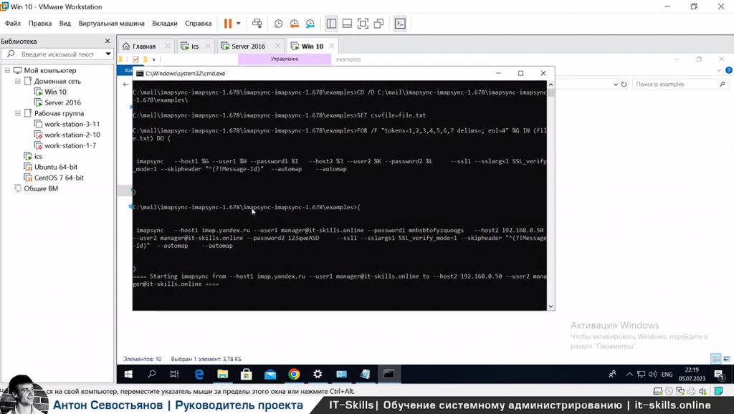This screenshot has height=414, width=734.
Task: Send Ctrl+Alt+Del to the VM
Action: [x=257, y=24]
